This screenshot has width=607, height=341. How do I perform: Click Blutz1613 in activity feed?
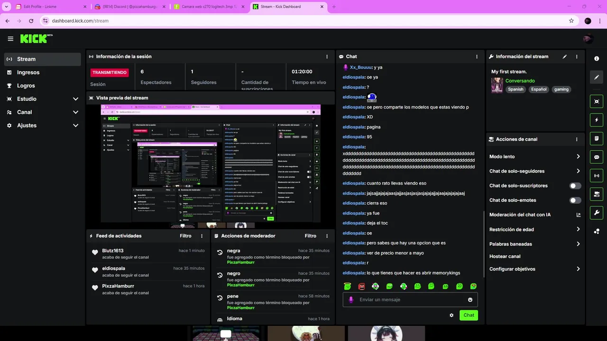click(113, 251)
